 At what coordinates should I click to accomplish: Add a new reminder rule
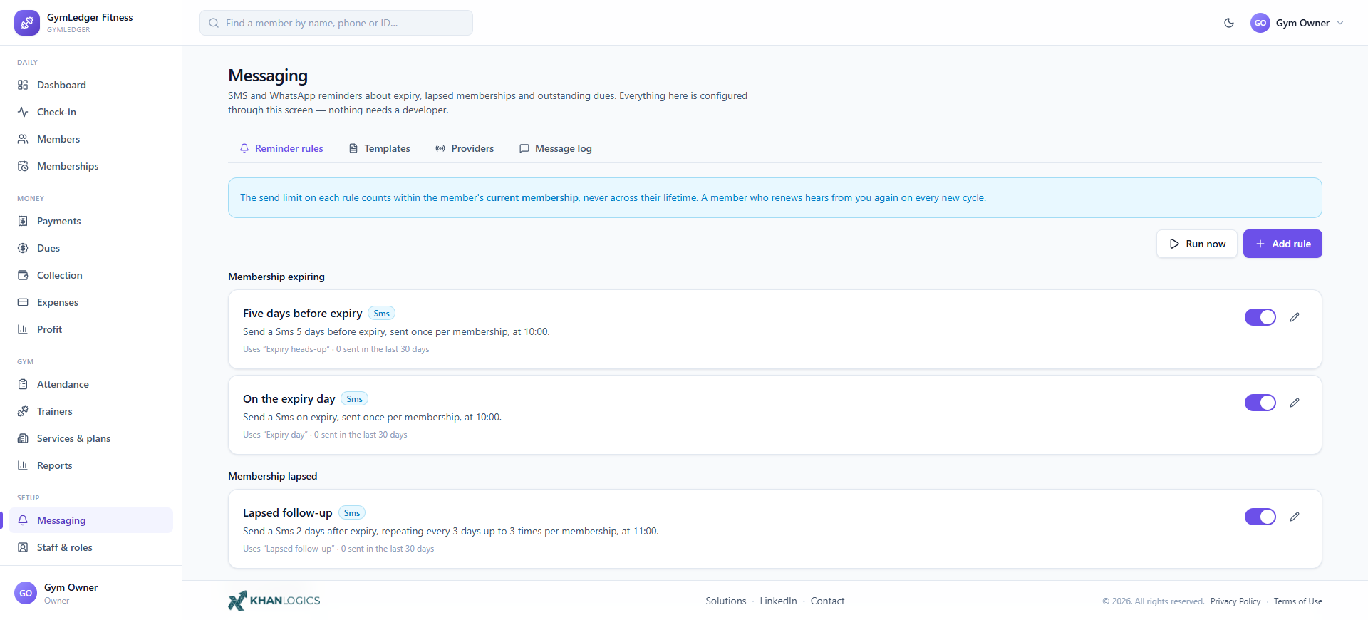[1282, 244]
